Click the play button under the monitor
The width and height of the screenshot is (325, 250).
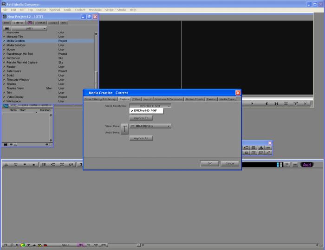252,103
